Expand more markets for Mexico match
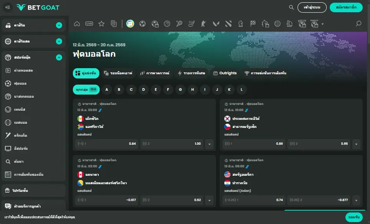Image resolution: width=370 pixels, height=224 pixels. (x=209, y=144)
